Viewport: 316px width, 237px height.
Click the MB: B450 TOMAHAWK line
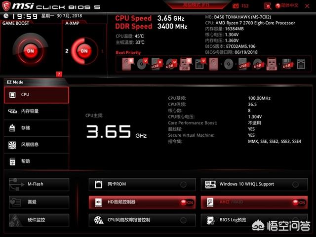click(x=238, y=17)
